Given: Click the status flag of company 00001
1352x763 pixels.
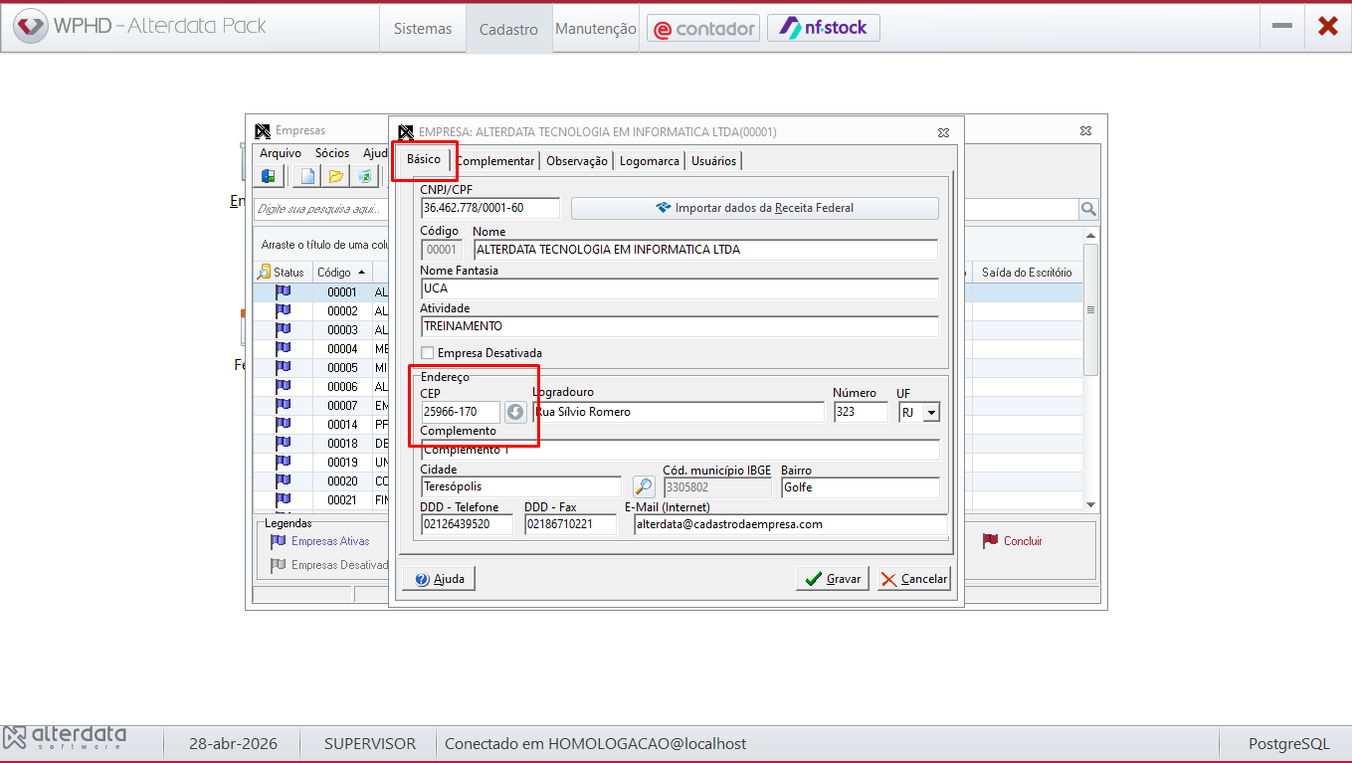Looking at the screenshot, I should (284, 292).
